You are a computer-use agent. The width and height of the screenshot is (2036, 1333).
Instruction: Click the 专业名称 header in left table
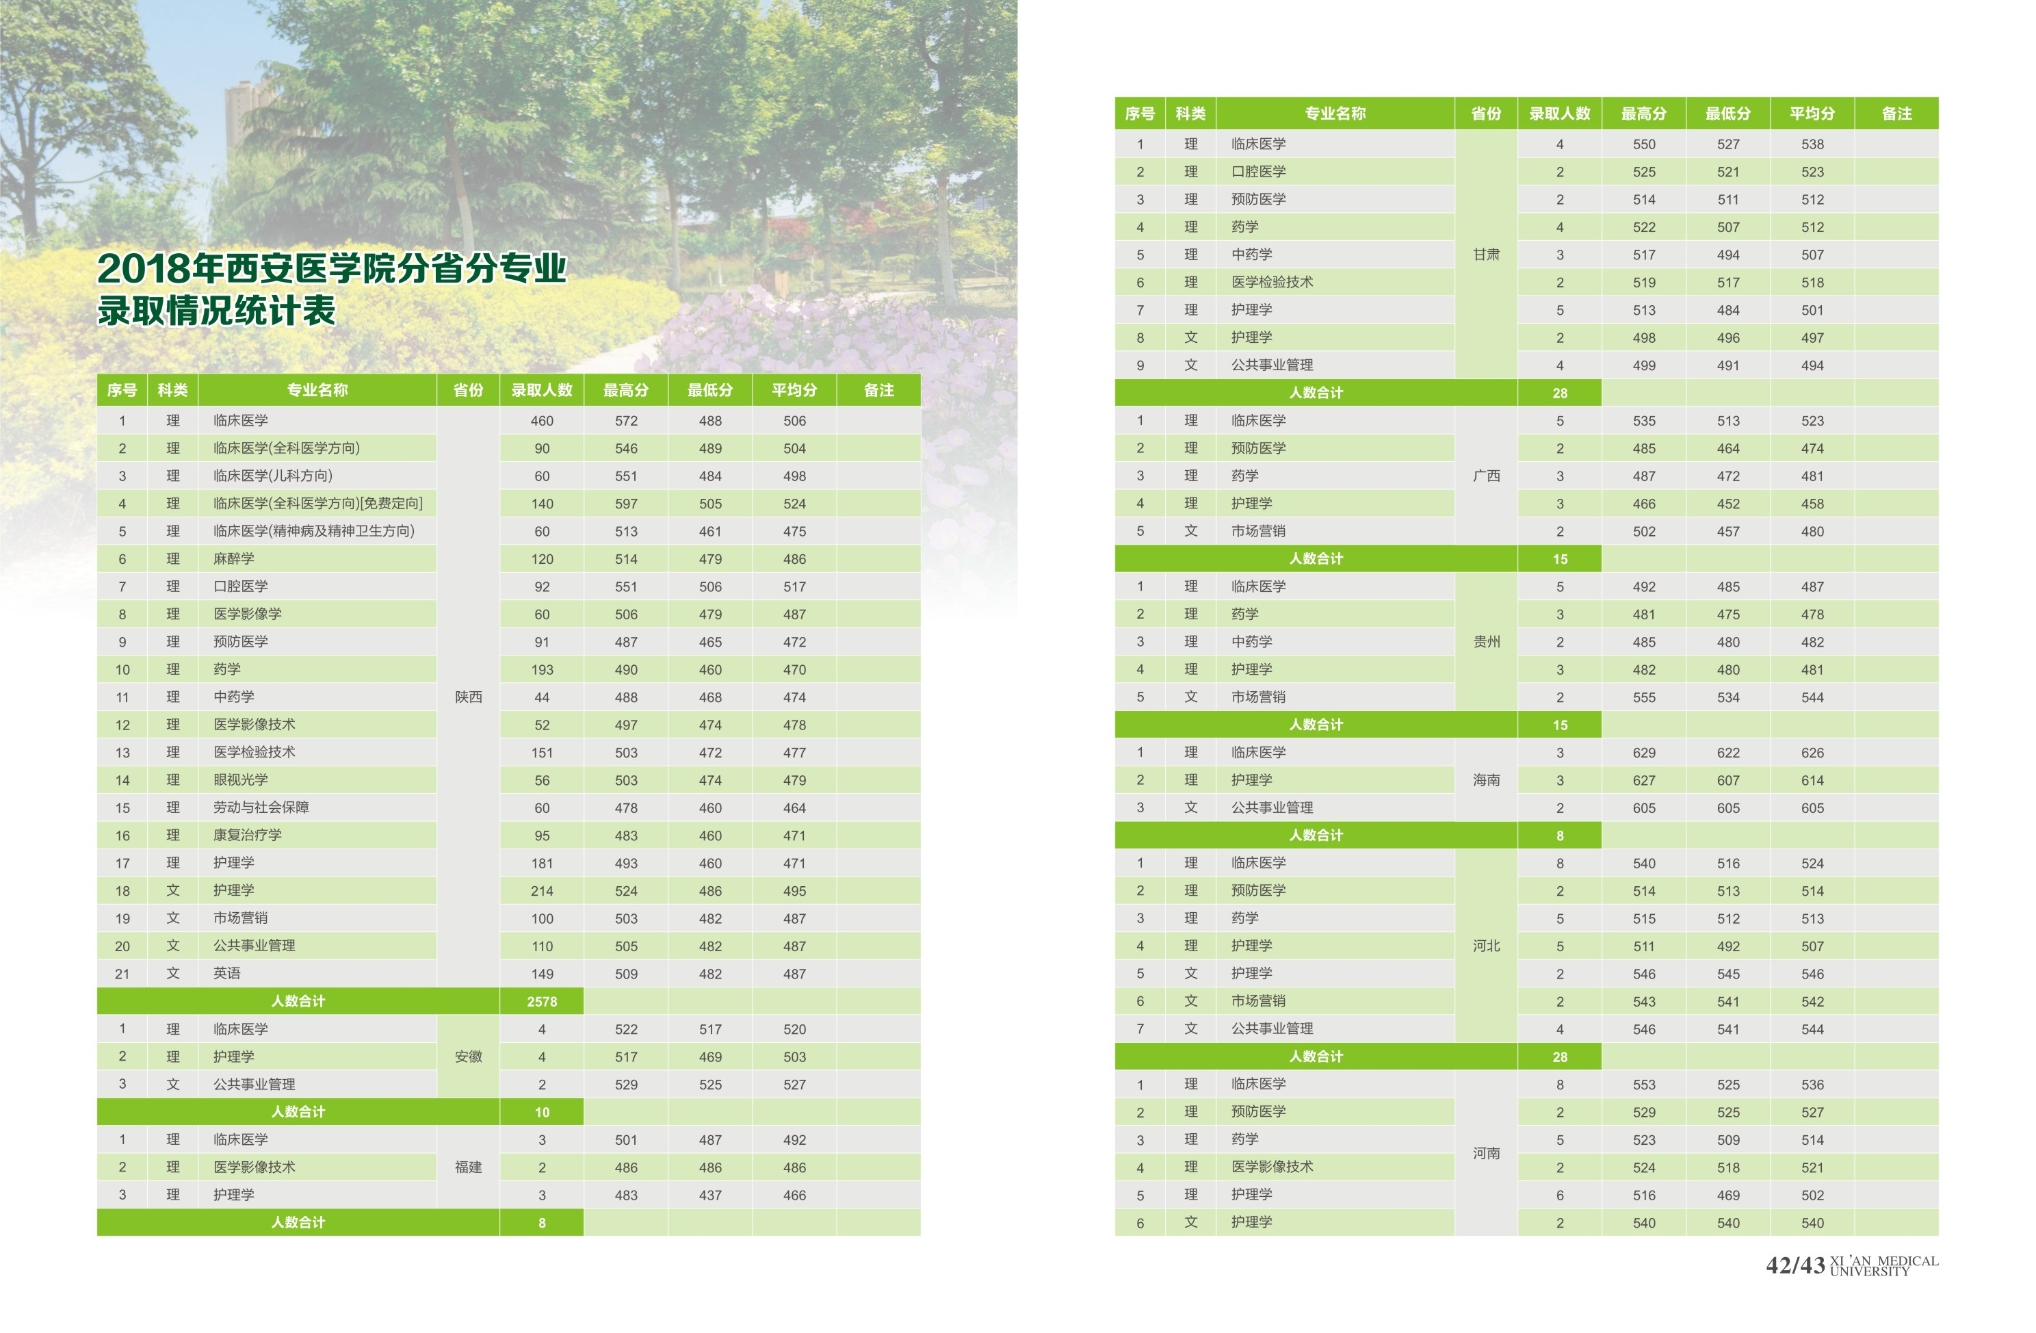[x=317, y=390]
